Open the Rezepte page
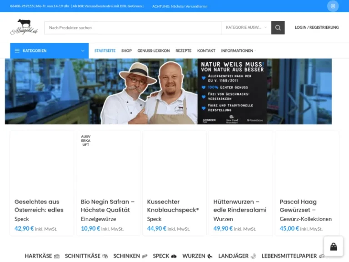Screen dimensions: 349x262 pyautogui.click(x=184, y=50)
